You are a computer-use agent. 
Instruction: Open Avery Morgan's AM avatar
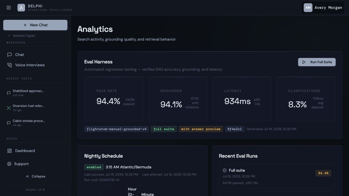pyautogui.click(x=308, y=8)
